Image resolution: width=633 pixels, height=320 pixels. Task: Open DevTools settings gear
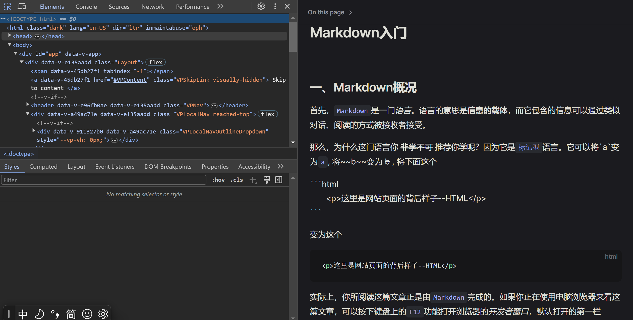point(261,7)
